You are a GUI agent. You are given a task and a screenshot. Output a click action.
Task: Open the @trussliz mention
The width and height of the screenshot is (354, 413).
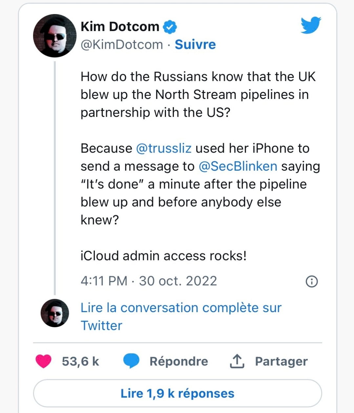click(x=164, y=148)
